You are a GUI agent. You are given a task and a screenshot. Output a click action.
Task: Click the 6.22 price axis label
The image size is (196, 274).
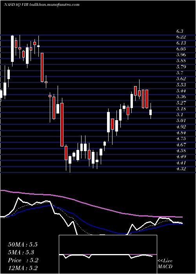[181, 37]
